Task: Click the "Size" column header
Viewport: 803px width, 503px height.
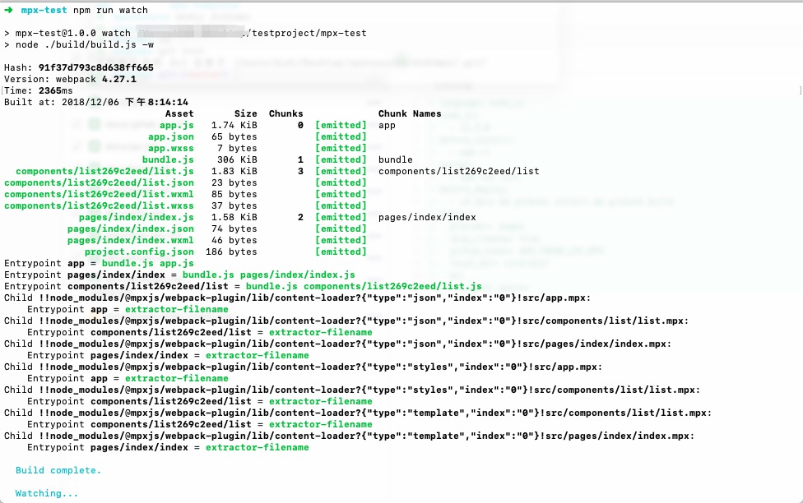Action: (x=246, y=113)
